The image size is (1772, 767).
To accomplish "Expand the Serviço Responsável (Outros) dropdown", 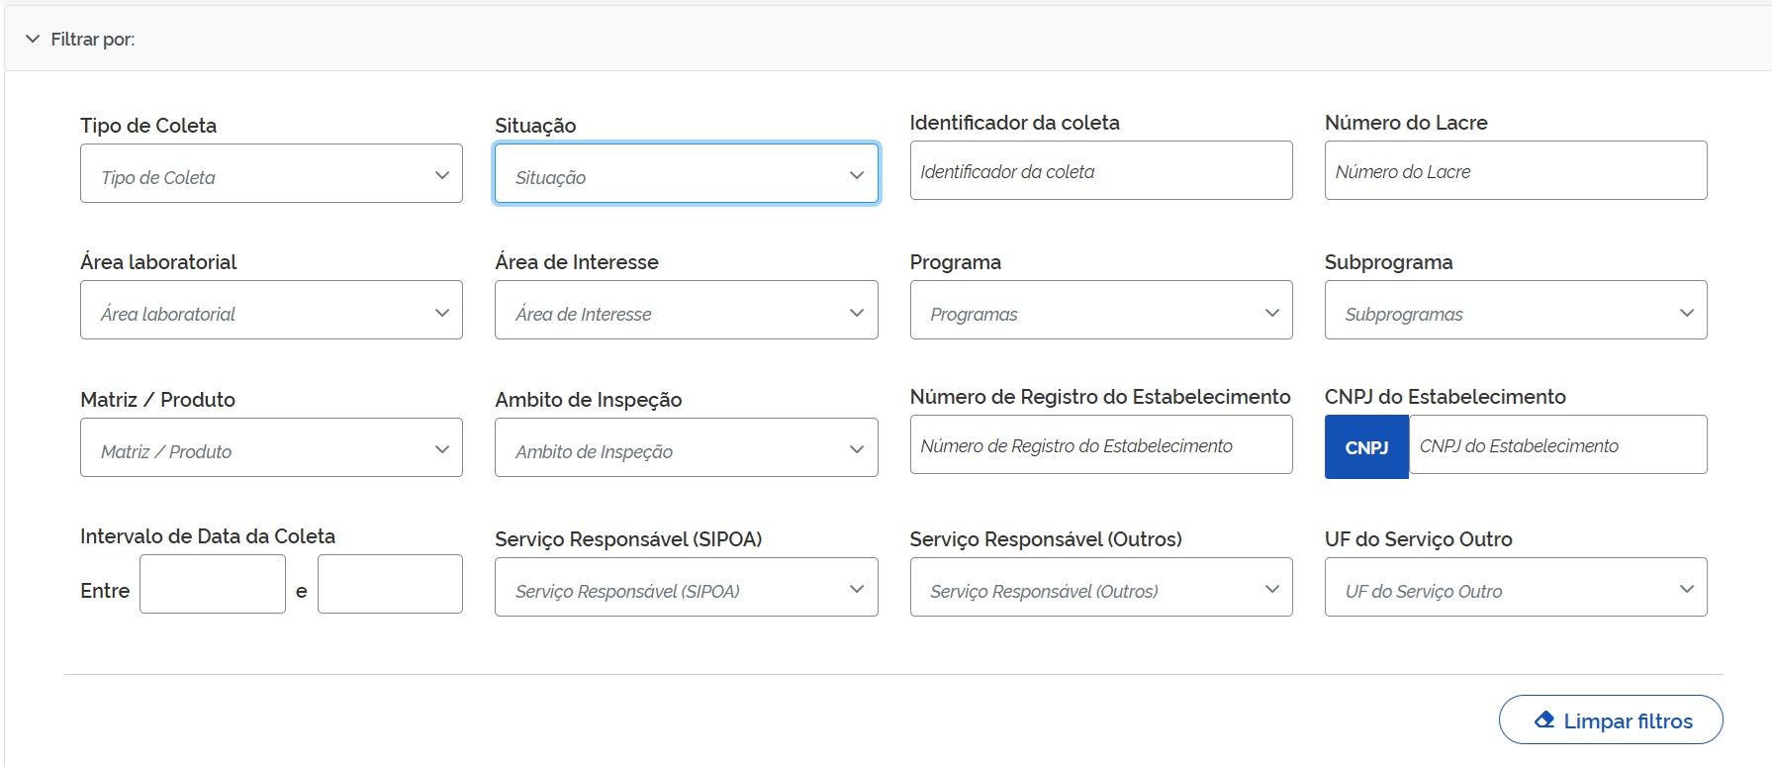I will click(x=1100, y=588).
